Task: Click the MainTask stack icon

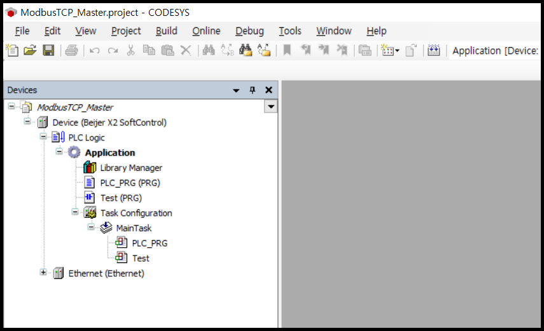Action: (106, 227)
